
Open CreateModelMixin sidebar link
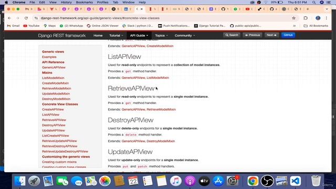click(55, 83)
